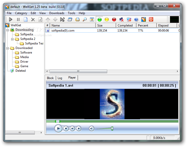
Task: Click the computer with orange power badge icon
Action: [x=129, y=19]
